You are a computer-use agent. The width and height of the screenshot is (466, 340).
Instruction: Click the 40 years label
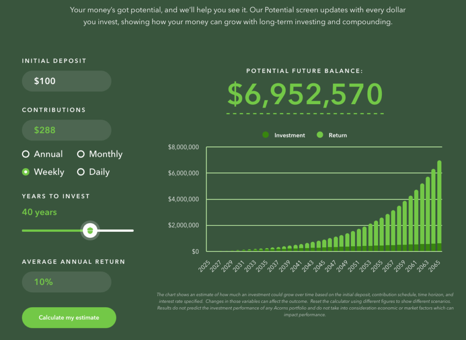tap(39, 212)
